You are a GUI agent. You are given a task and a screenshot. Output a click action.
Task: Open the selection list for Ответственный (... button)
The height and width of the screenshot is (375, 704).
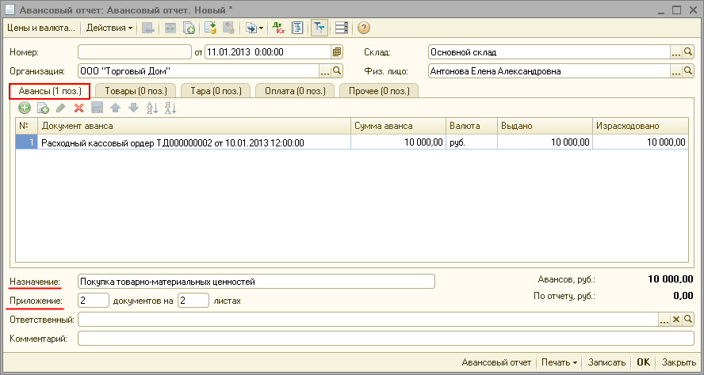click(664, 320)
